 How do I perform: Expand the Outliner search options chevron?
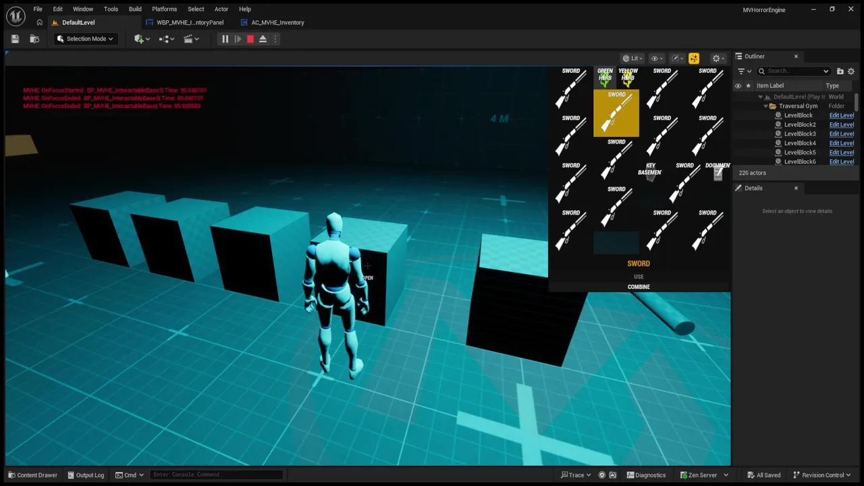(x=826, y=71)
